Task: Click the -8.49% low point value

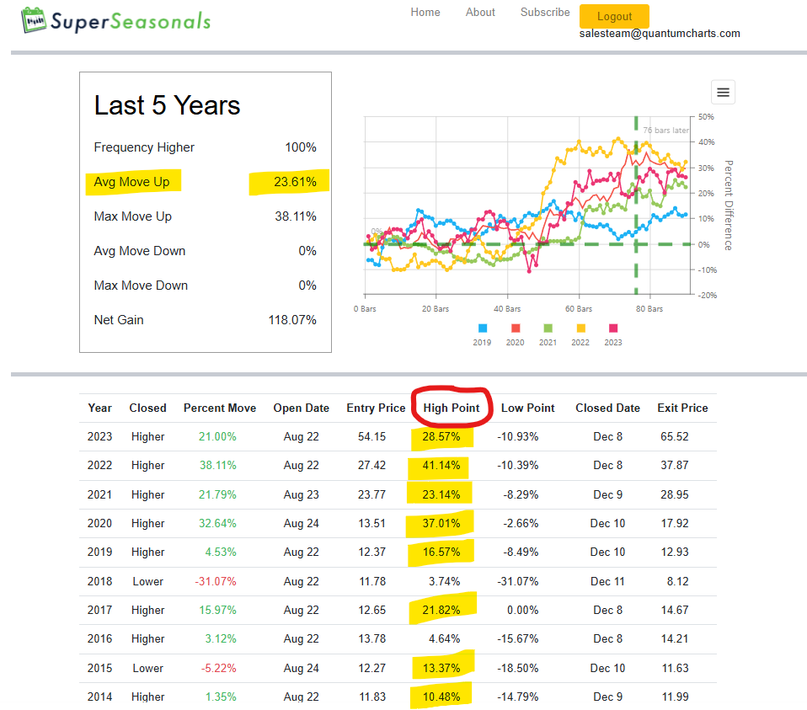Action: pos(521,552)
